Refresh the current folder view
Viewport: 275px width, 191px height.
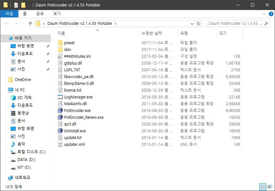pyautogui.click(x=198, y=24)
